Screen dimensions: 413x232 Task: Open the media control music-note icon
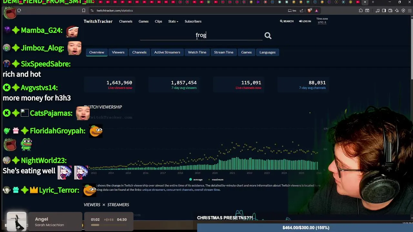point(378,11)
